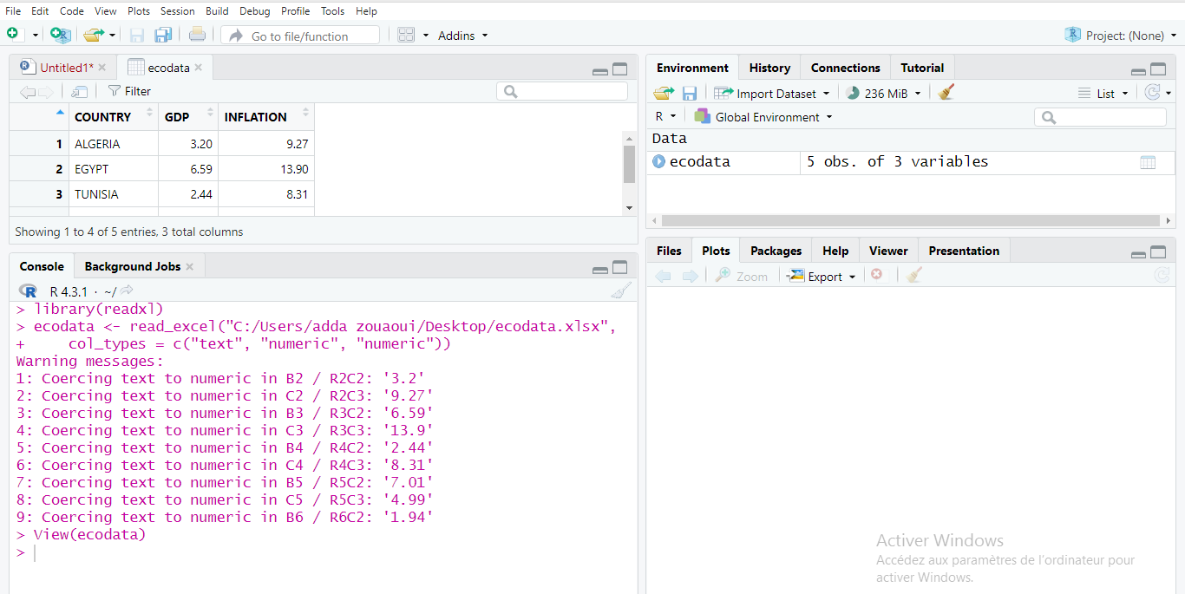Image resolution: width=1185 pixels, height=594 pixels.
Task: Click the New File icon in toolbar
Action: pos(12,35)
